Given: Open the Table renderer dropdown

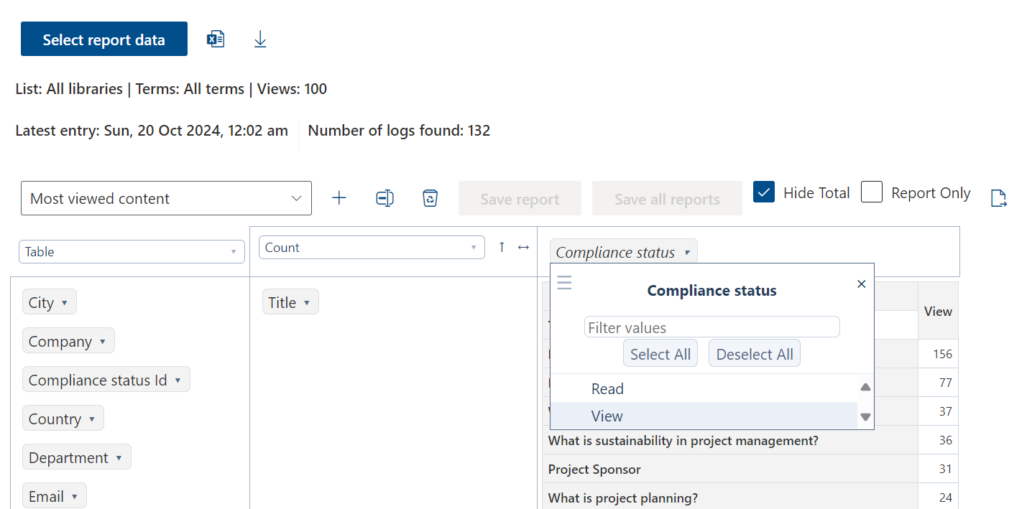Looking at the screenshot, I should click(x=132, y=252).
